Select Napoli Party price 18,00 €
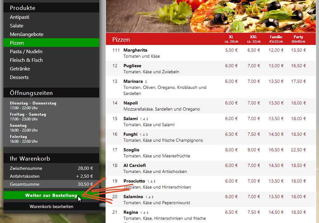The width and height of the screenshot is (319, 223). coord(299,103)
